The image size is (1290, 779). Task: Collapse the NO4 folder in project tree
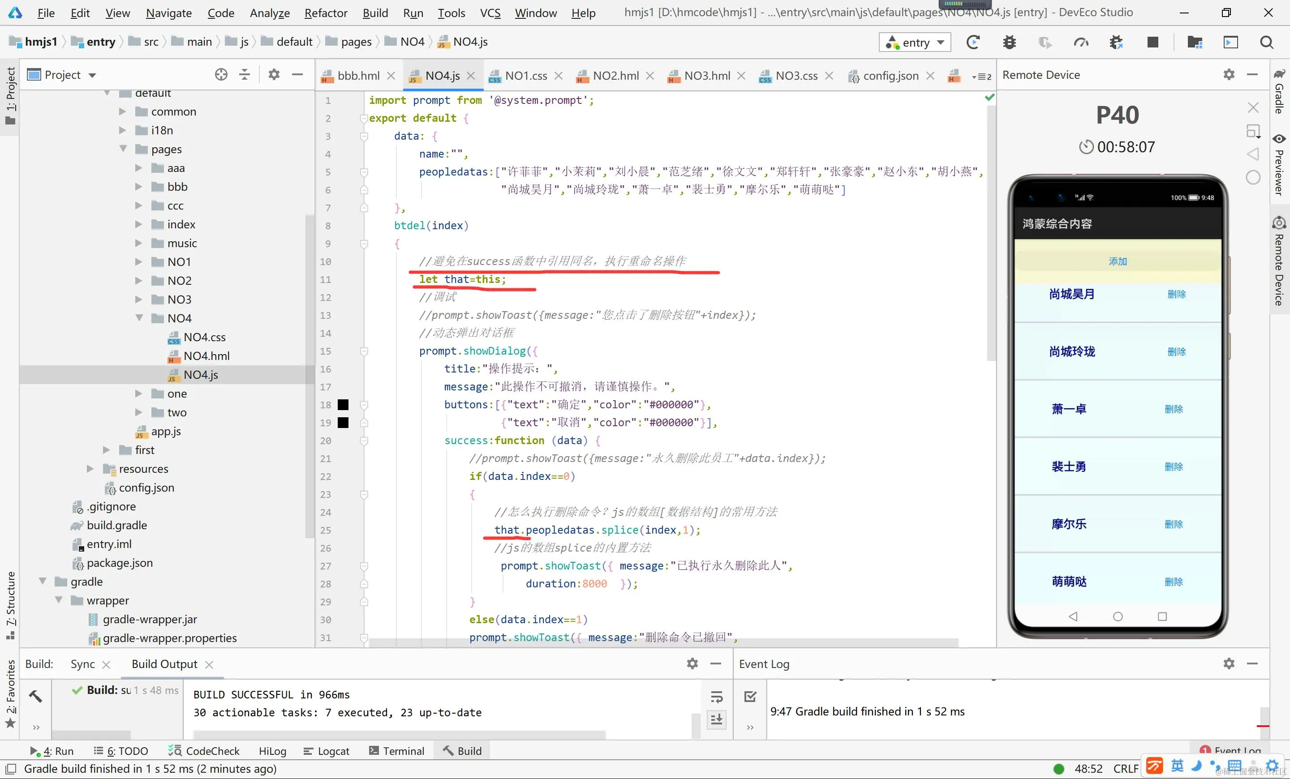tap(139, 318)
